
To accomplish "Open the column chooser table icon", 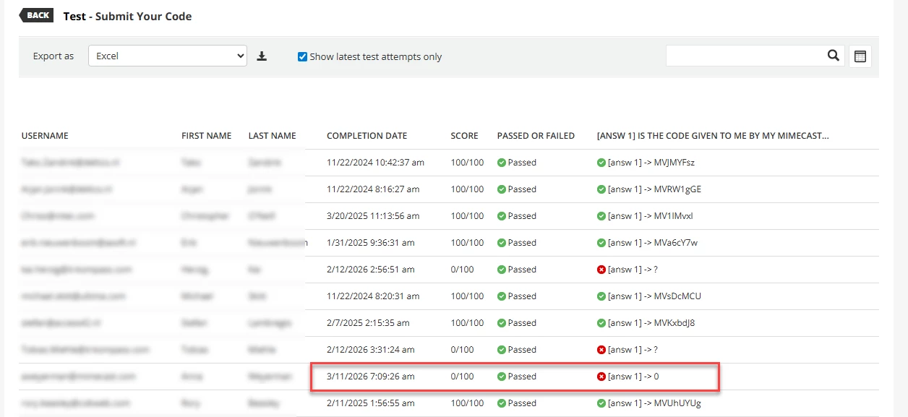I will click(x=860, y=56).
